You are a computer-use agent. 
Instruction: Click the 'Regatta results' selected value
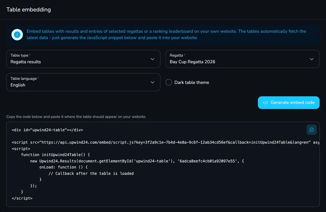(x=25, y=62)
